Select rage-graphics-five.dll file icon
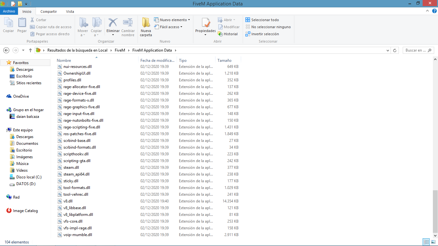 point(60,107)
